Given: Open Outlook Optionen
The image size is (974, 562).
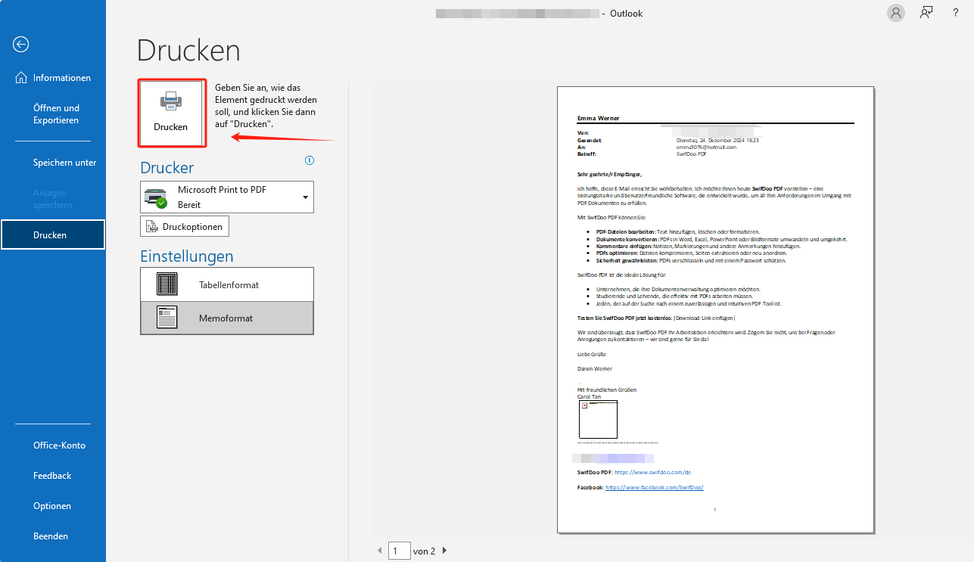Looking at the screenshot, I should [53, 506].
